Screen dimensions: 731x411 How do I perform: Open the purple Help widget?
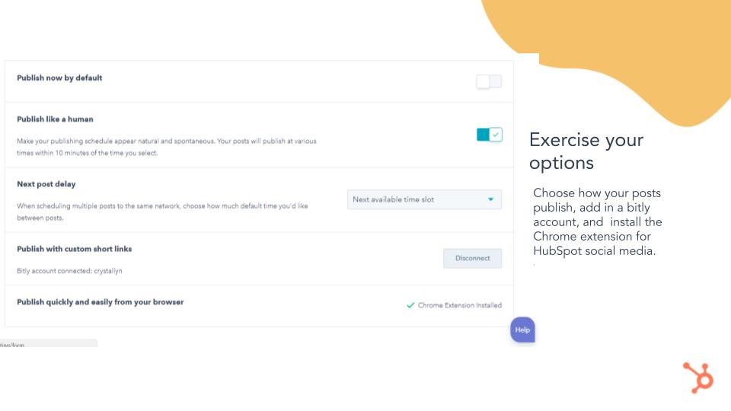click(x=522, y=330)
